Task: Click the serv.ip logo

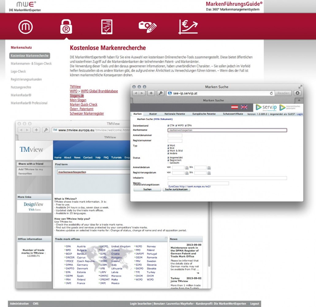Action: pos(266,107)
